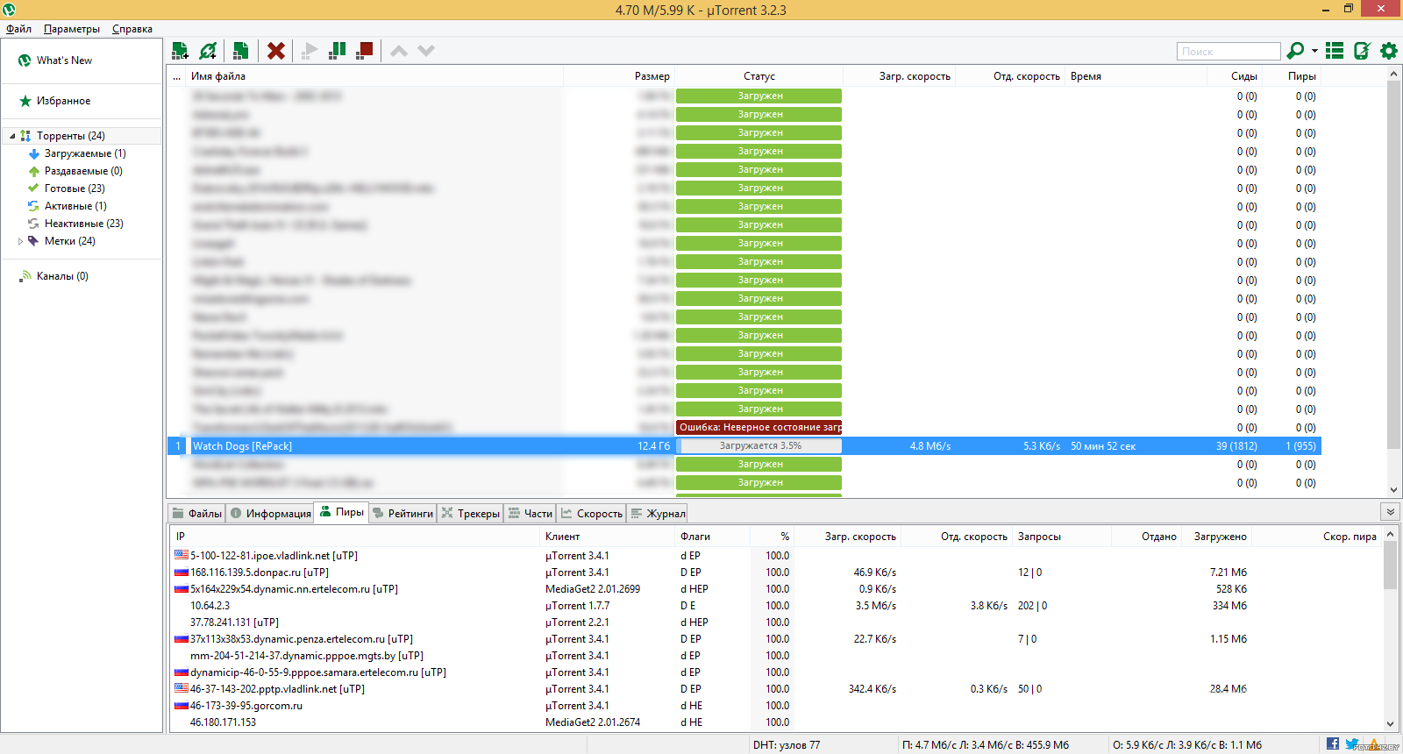Viewport: 1403px width, 754px height.
Task: Sort torrents by Загр. скорость column header
Action: [900, 76]
